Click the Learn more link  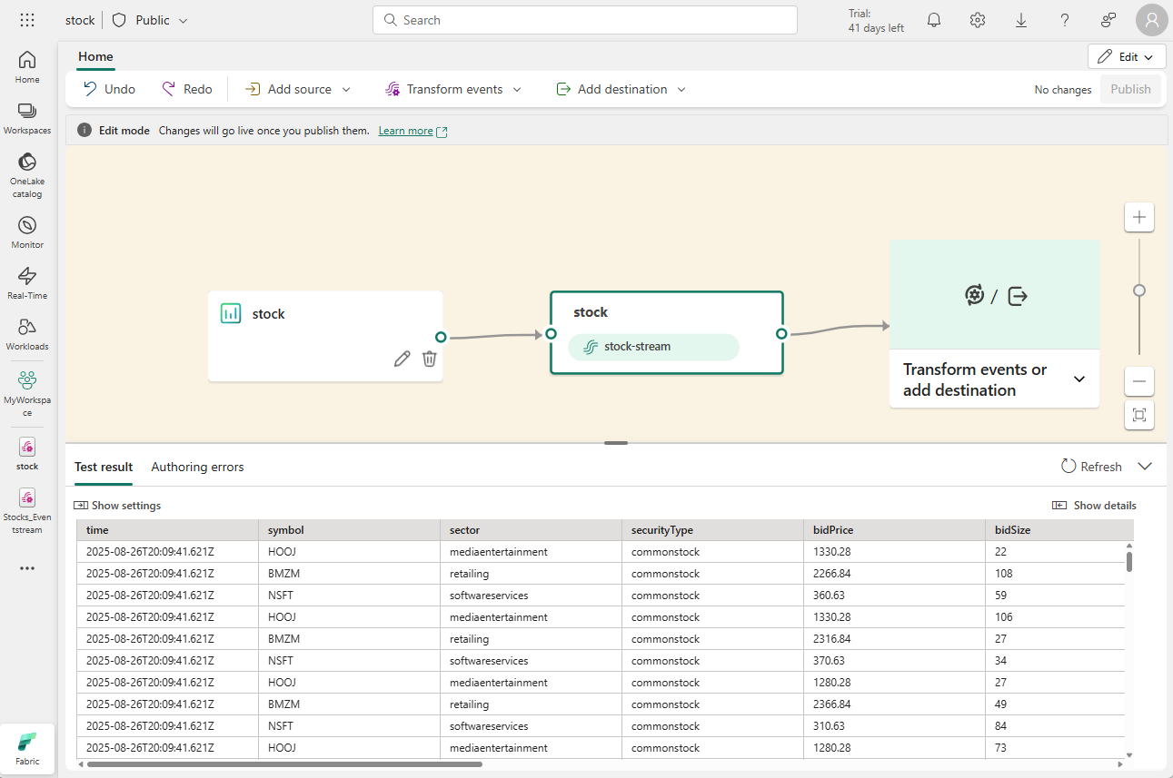[405, 131]
